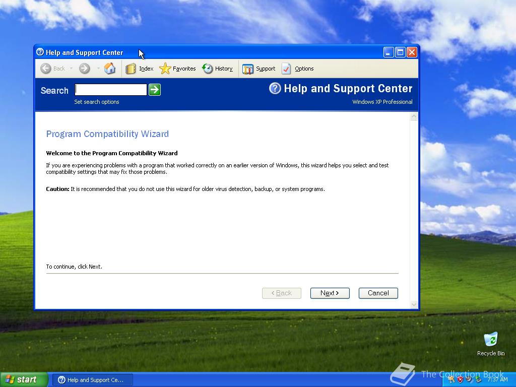
Task: Click red security shield tray icon
Action: (x=460, y=379)
